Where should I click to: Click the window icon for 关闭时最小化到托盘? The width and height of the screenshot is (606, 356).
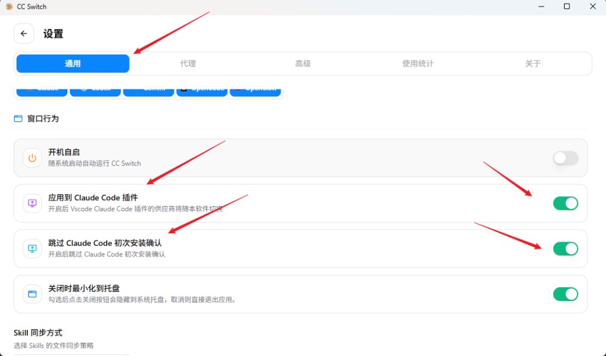(32, 294)
